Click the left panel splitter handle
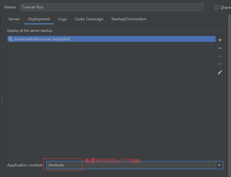 tap(1, 100)
